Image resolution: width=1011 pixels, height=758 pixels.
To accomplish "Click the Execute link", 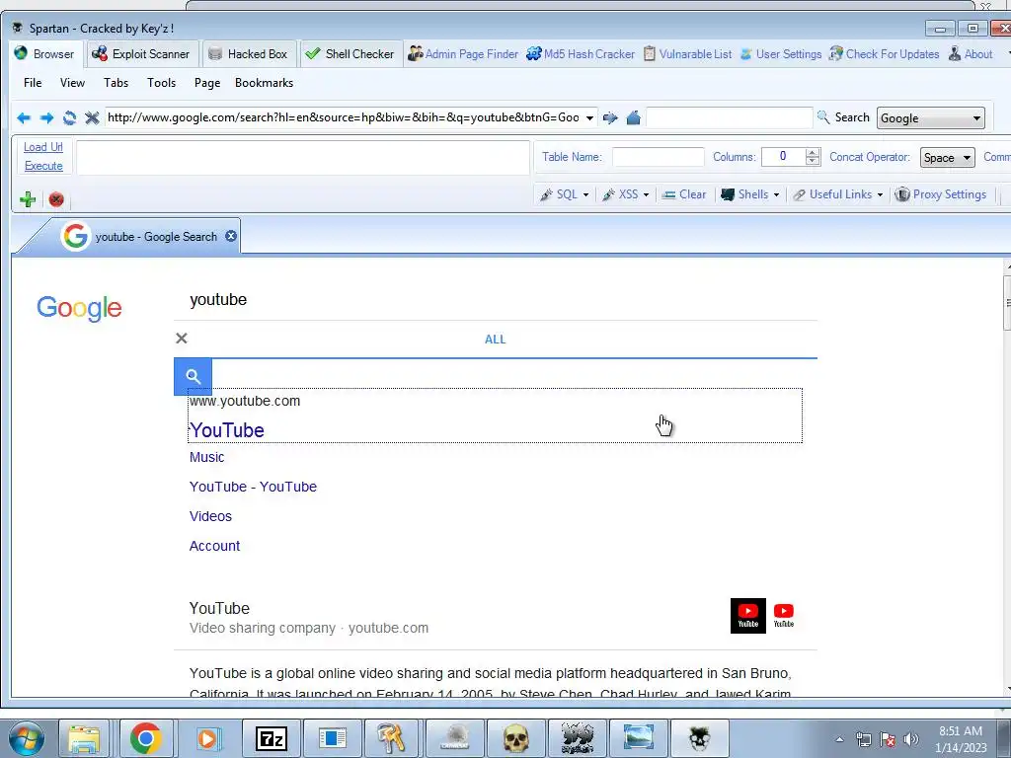I will 43,166.
